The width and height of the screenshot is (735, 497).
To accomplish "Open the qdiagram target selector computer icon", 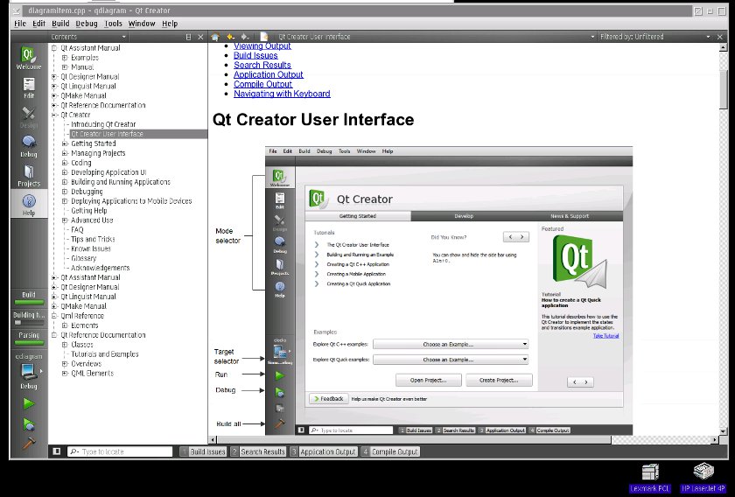I will point(29,371).
